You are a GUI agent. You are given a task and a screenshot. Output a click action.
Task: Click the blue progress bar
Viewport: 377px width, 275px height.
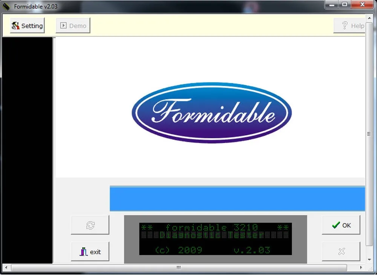click(x=237, y=199)
